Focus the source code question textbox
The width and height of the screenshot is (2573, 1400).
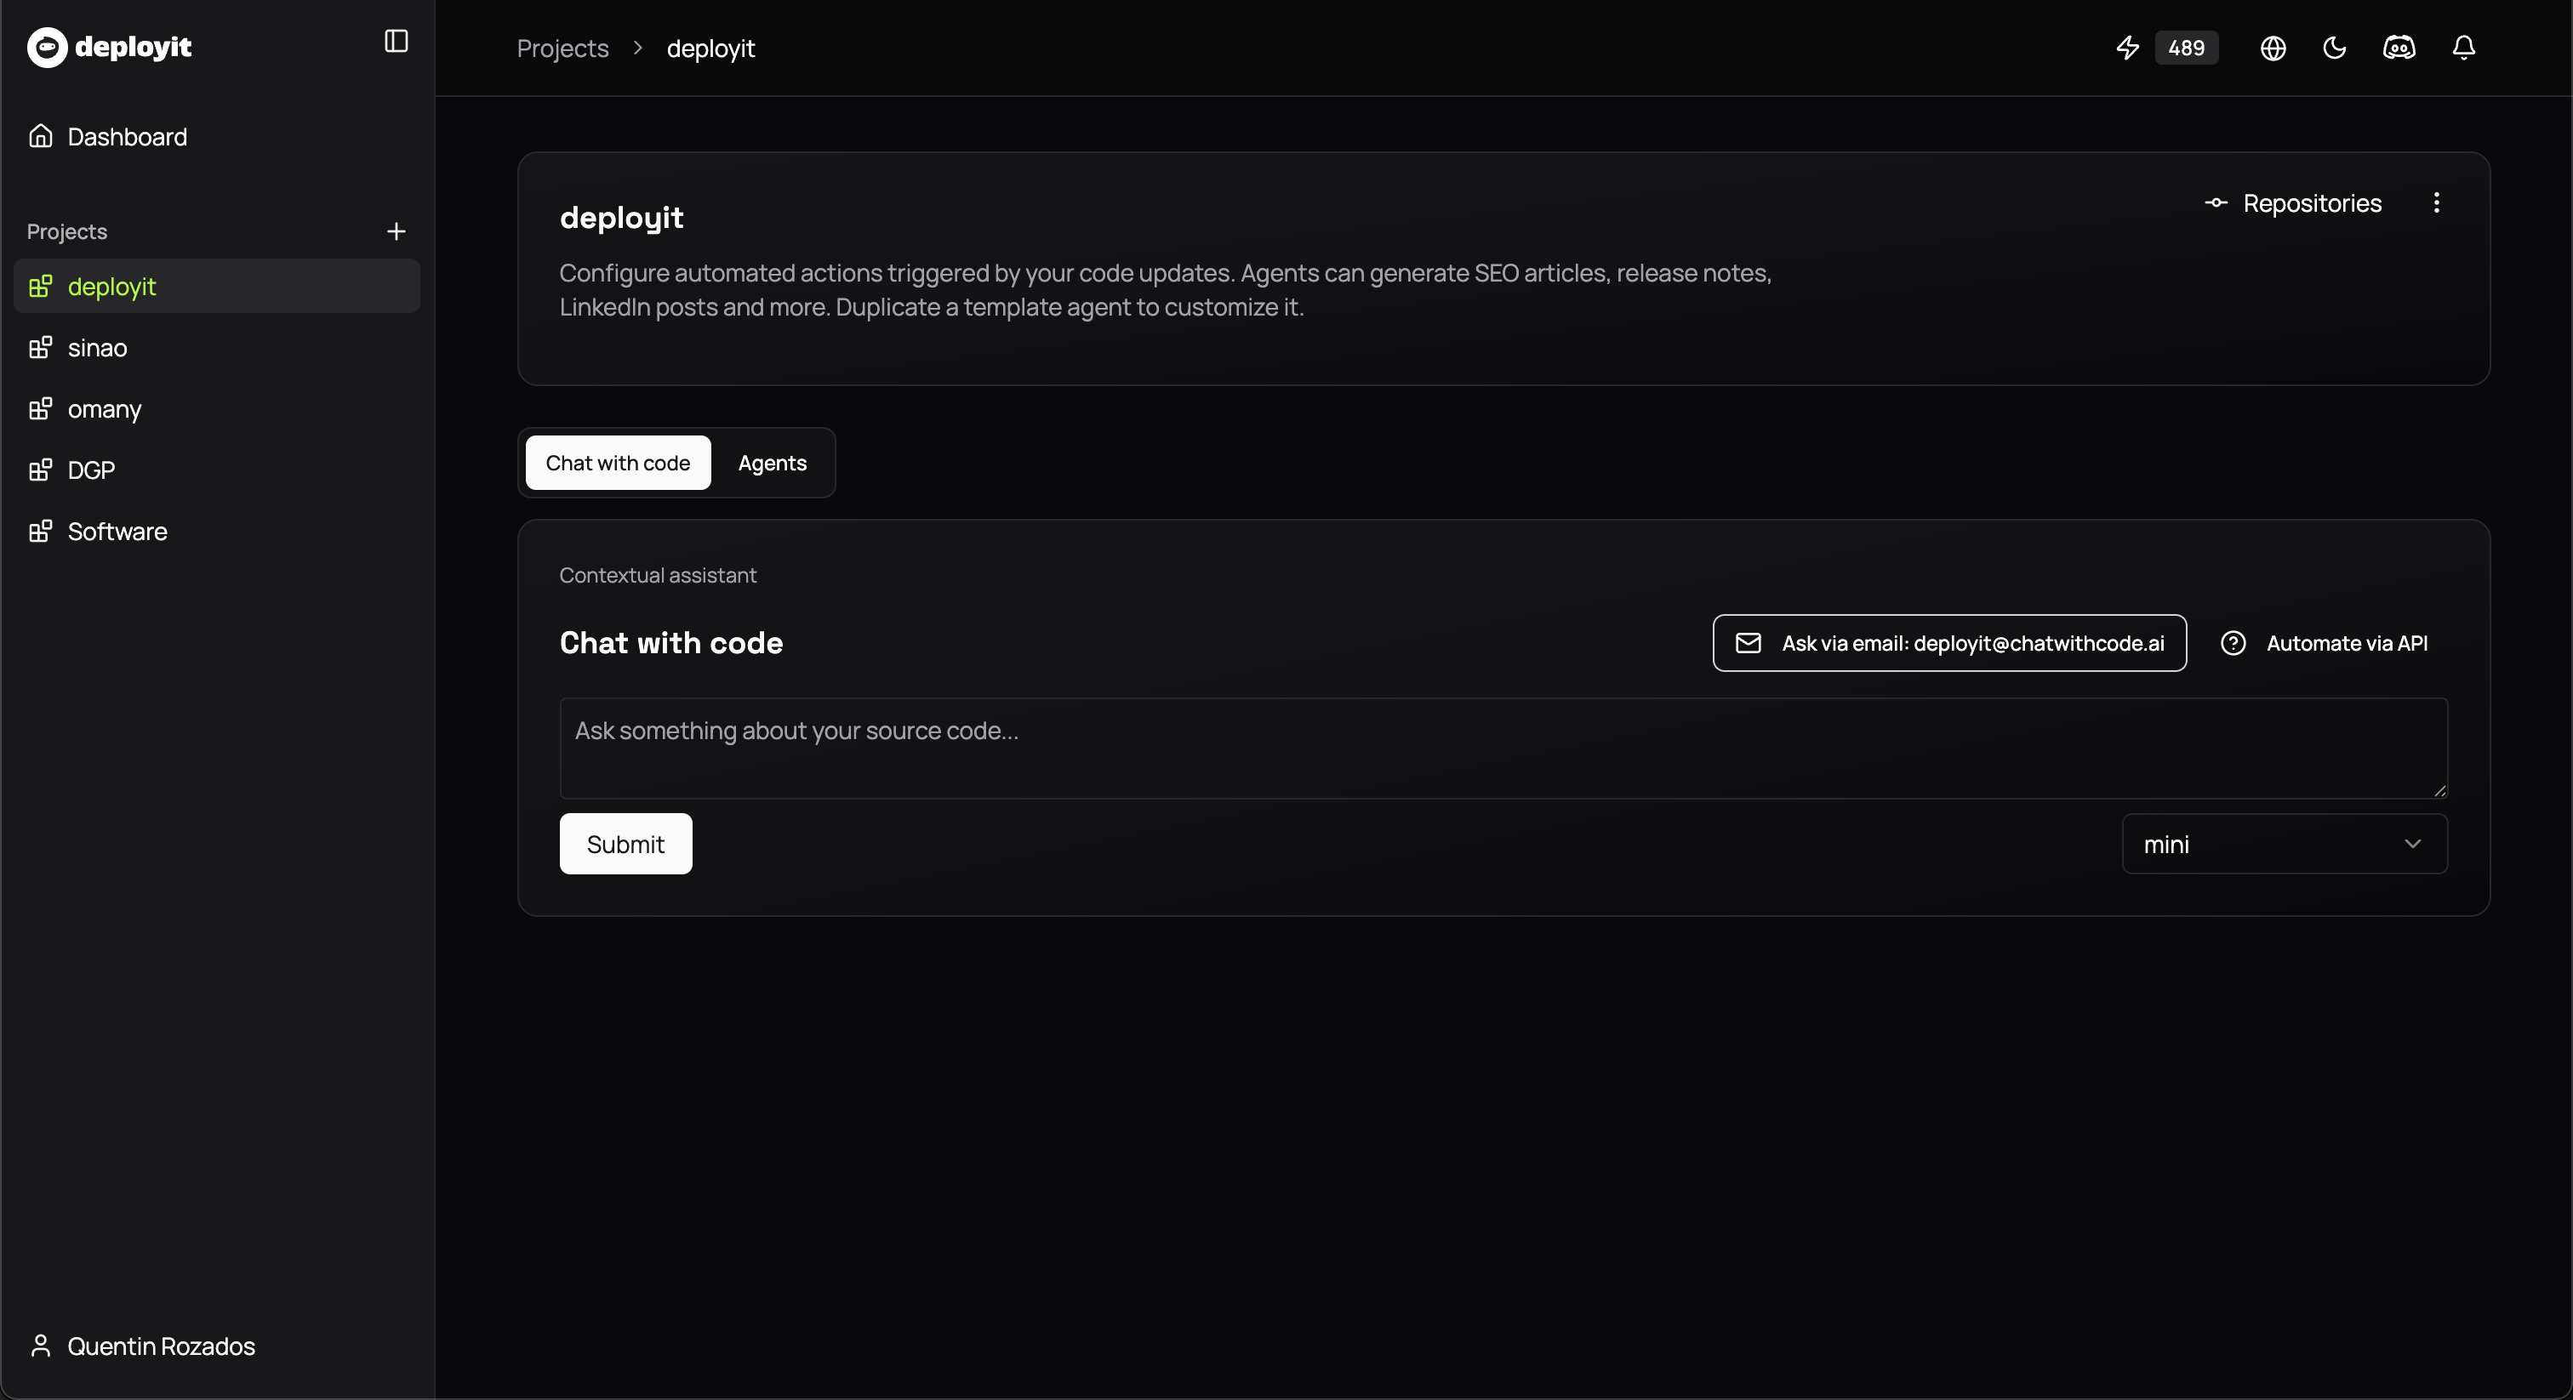1503,748
